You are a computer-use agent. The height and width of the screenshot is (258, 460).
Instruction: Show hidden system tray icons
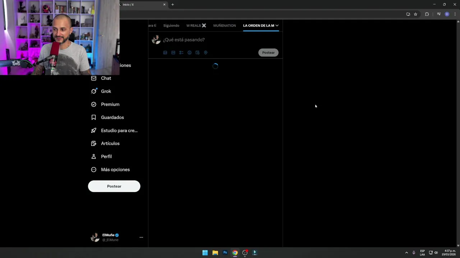click(x=406, y=253)
